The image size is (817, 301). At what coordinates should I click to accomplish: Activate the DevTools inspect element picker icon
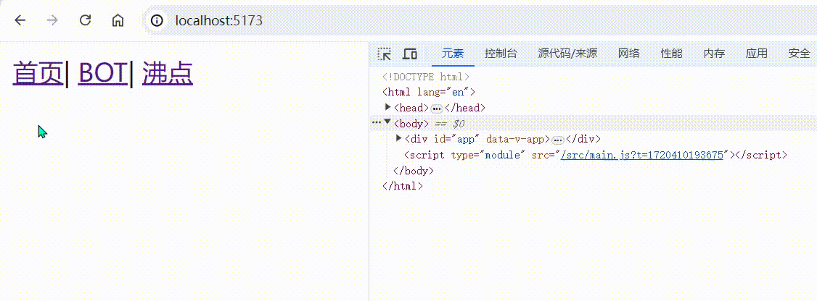pyautogui.click(x=385, y=54)
